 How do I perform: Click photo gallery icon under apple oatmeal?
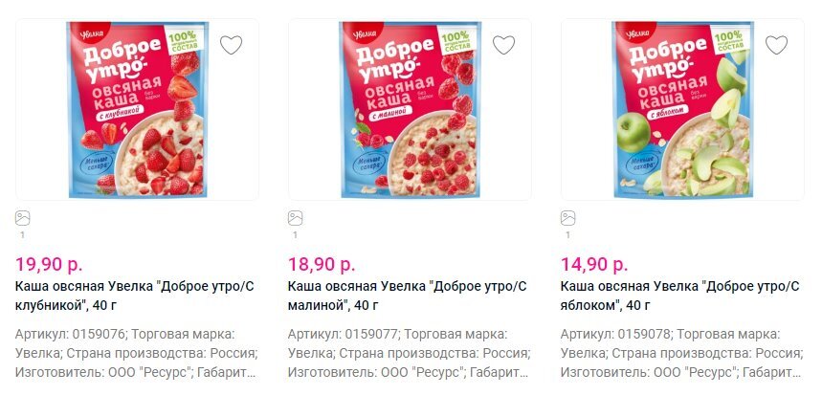click(x=568, y=218)
